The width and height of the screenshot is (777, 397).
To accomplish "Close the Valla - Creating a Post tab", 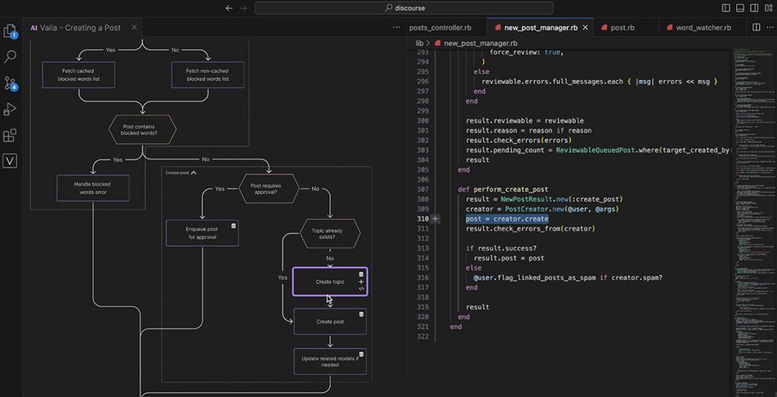I will coord(134,28).
